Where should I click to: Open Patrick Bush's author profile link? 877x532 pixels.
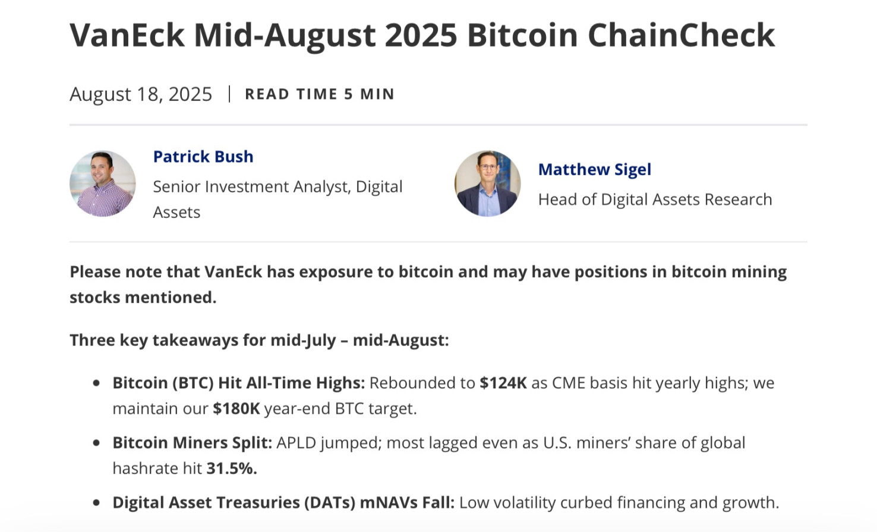point(203,157)
